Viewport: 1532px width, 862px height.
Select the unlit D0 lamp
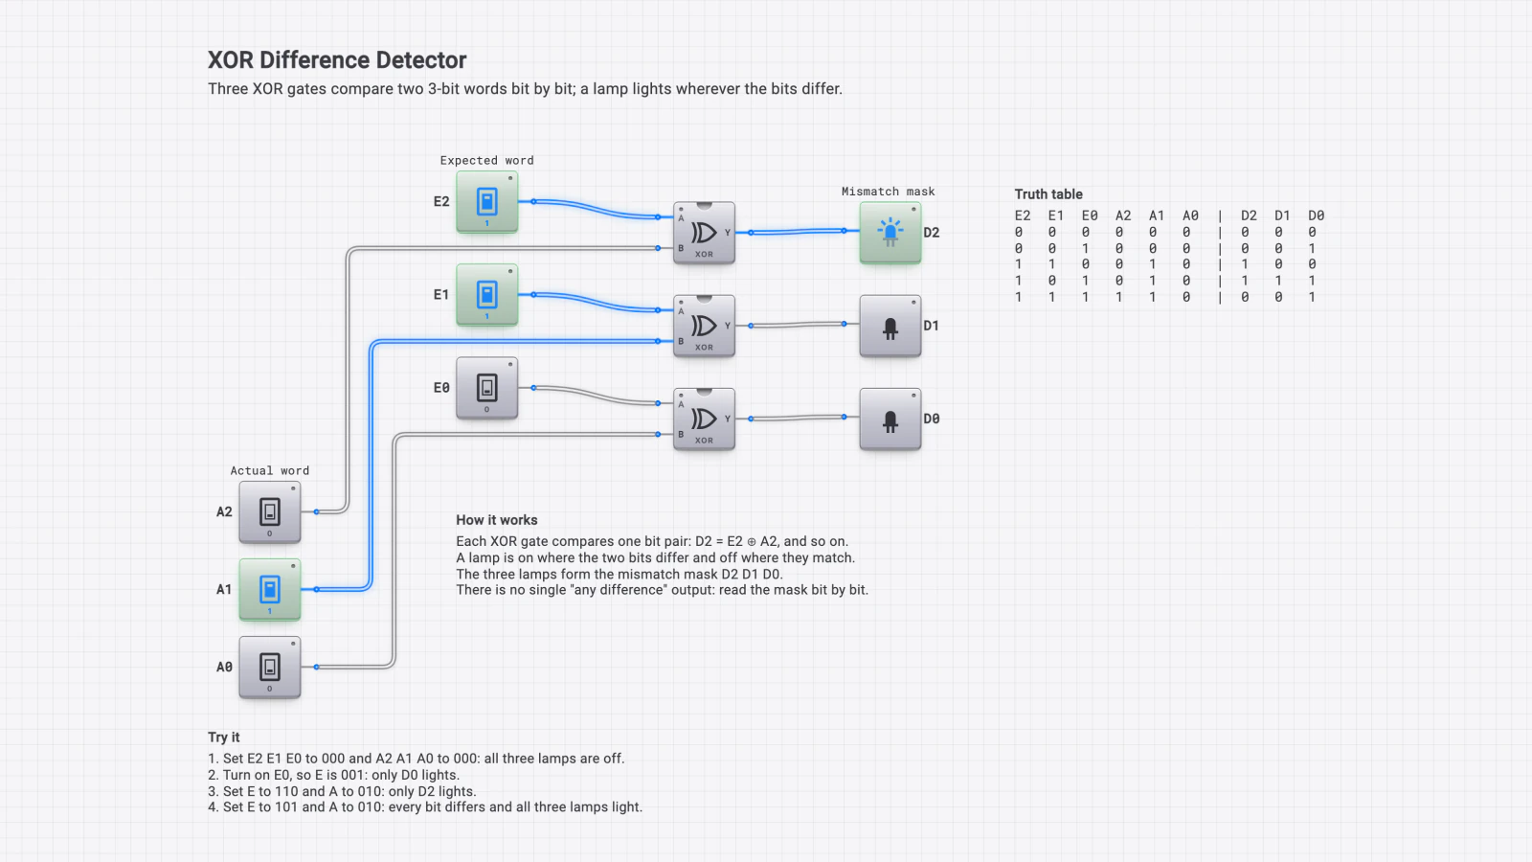coord(890,419)
